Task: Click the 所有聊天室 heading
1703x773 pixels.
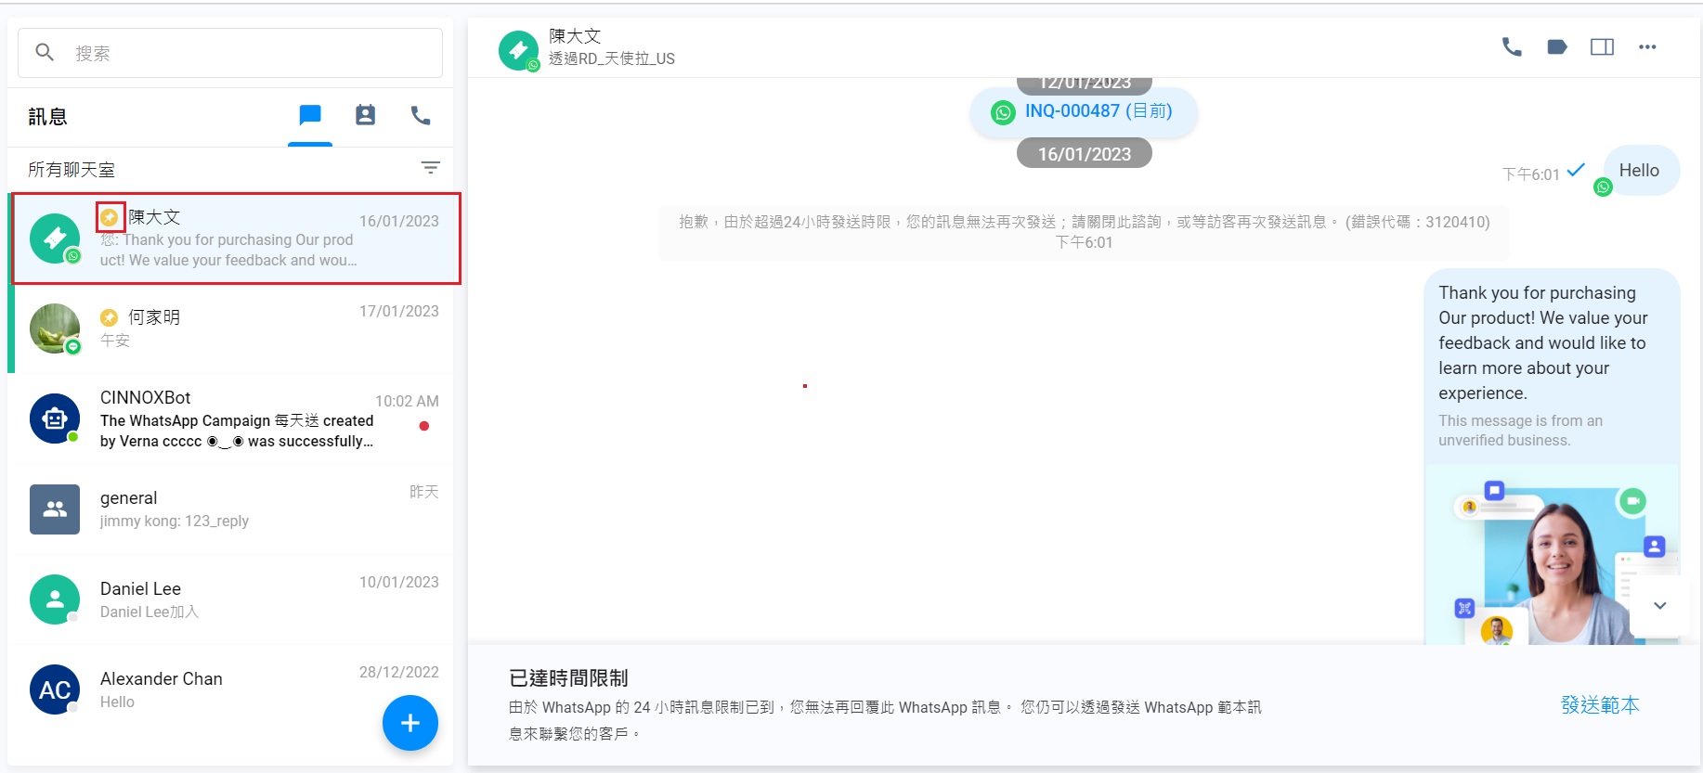Action: point(71,170)
